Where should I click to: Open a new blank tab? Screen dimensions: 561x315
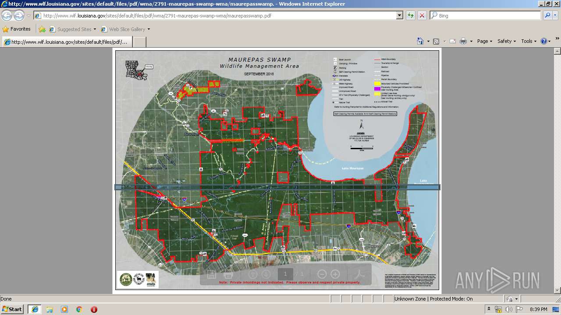click(139, 42)
